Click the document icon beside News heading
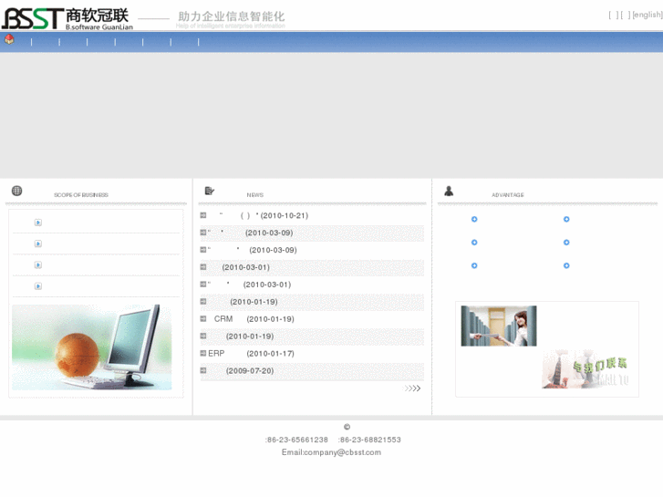 click(210, 191)
